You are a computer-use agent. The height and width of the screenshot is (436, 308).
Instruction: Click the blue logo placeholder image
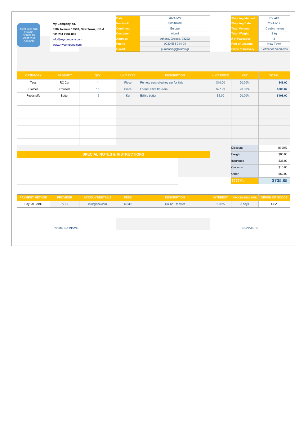tap(29, 35)
